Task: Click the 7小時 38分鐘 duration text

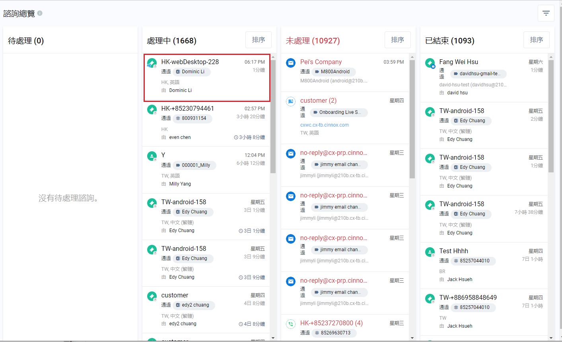Action: (x=529, y=212)
